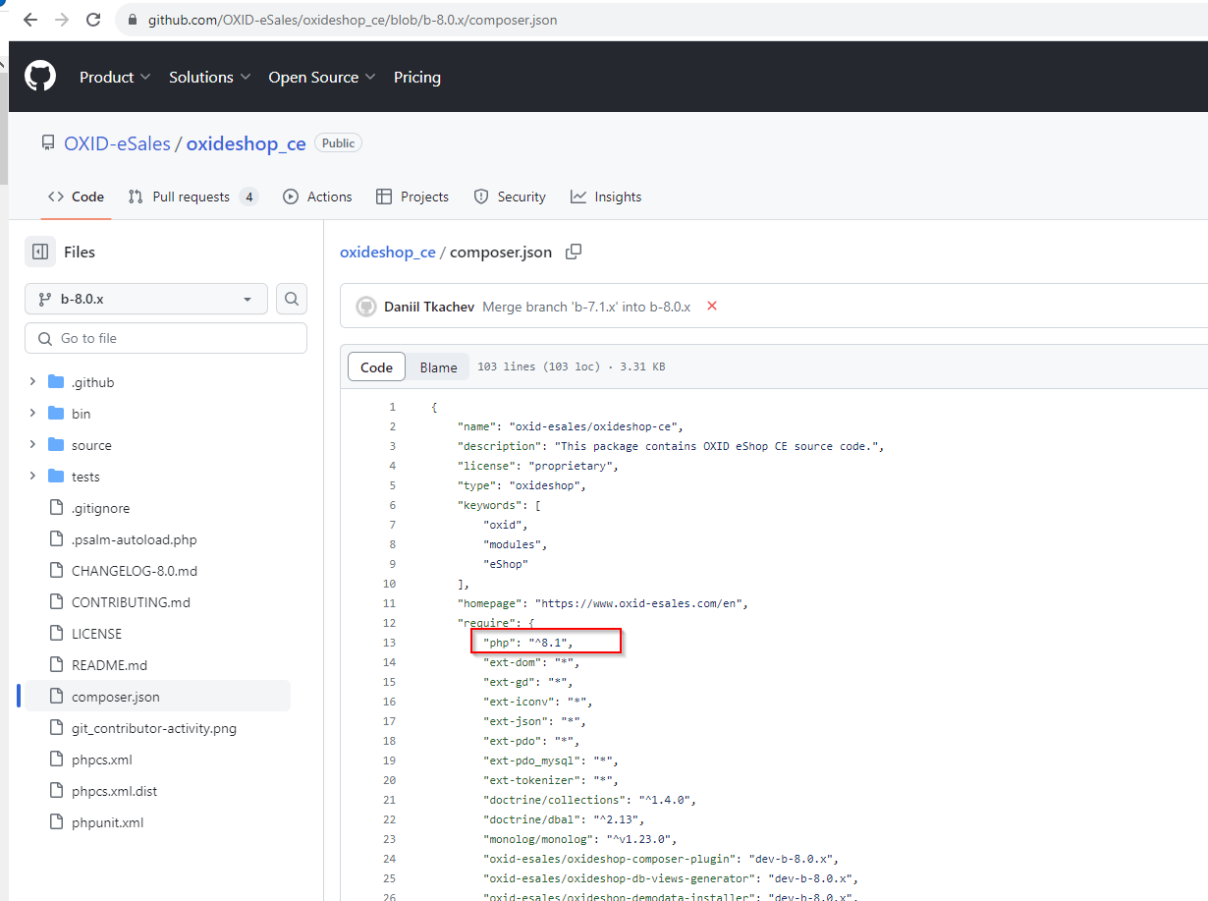Image resolution: width=1208 pixels, height=901 pixels.
Task: Reload page with browser refresh icon
Action: (93, 20)
